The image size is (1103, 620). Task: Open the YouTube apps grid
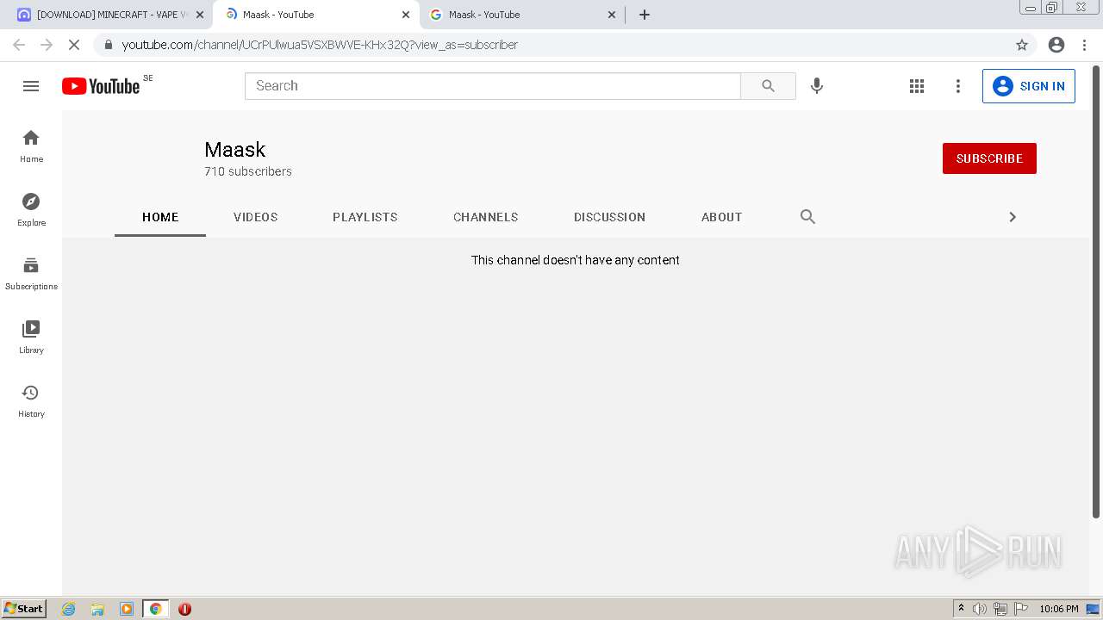(917, 86)
